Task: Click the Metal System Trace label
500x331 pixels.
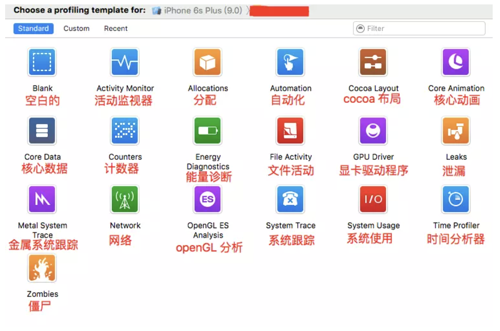Action: [x=42, y=230]
